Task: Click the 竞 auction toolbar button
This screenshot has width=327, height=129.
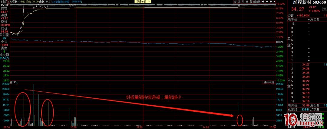Action: (247, 2)
